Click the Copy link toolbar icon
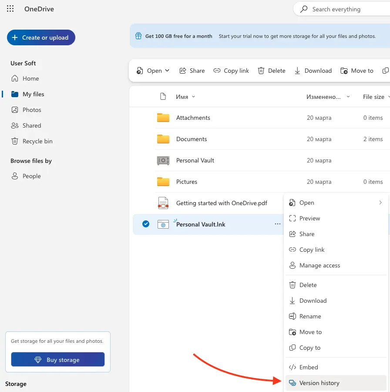This screenshot has height=392, width=390. point(217,71)
